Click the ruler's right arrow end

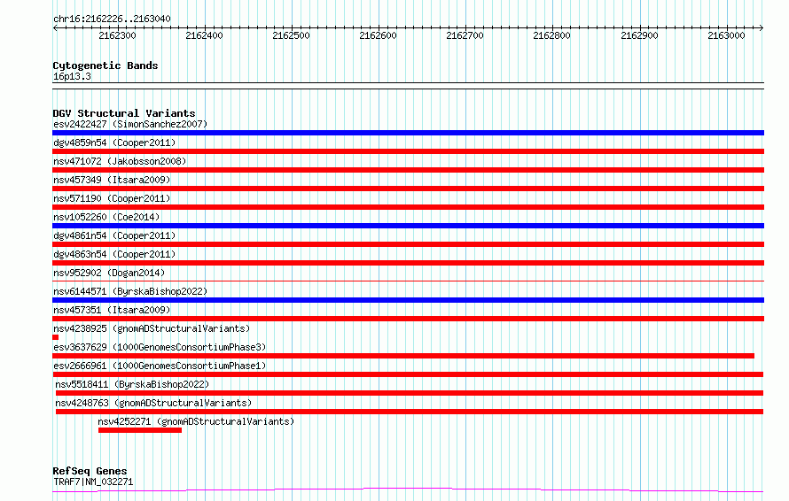click(762, 27)
